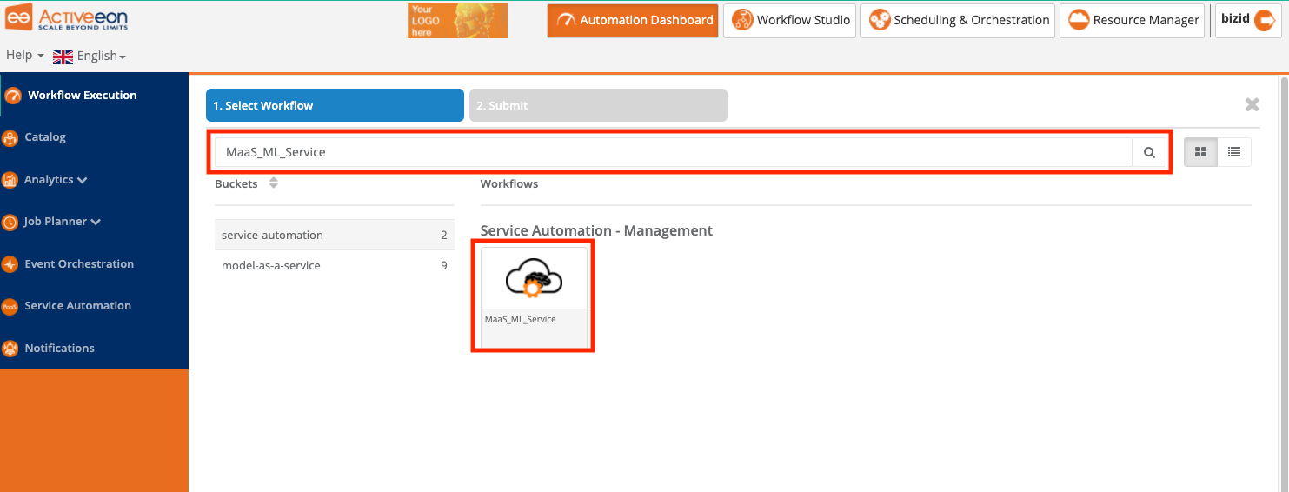Viewport: 1289px width, 492px height.
Task: Open the Automation Dashboard portal
Action: (x=633, y=20)
